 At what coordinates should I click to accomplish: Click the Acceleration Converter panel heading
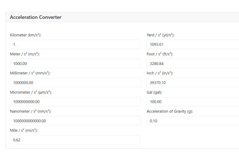click(x=36, y=17)
